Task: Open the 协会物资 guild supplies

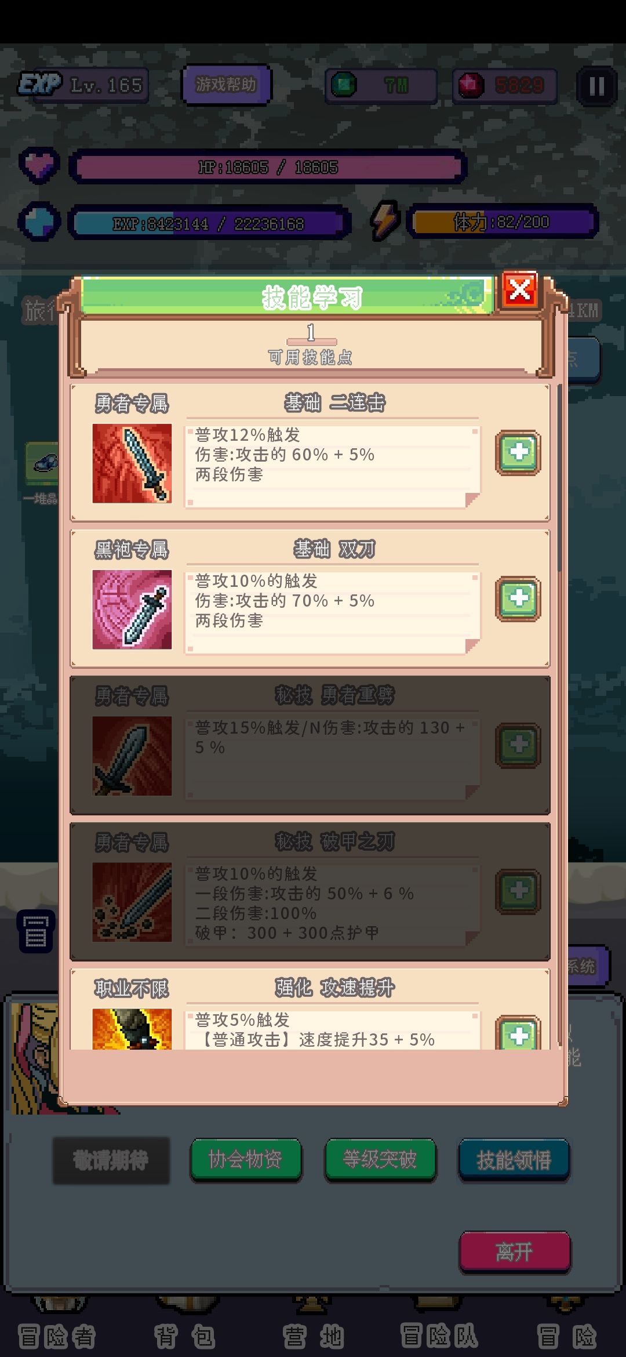Action: pyautogui.click(x=246, y=1160)
